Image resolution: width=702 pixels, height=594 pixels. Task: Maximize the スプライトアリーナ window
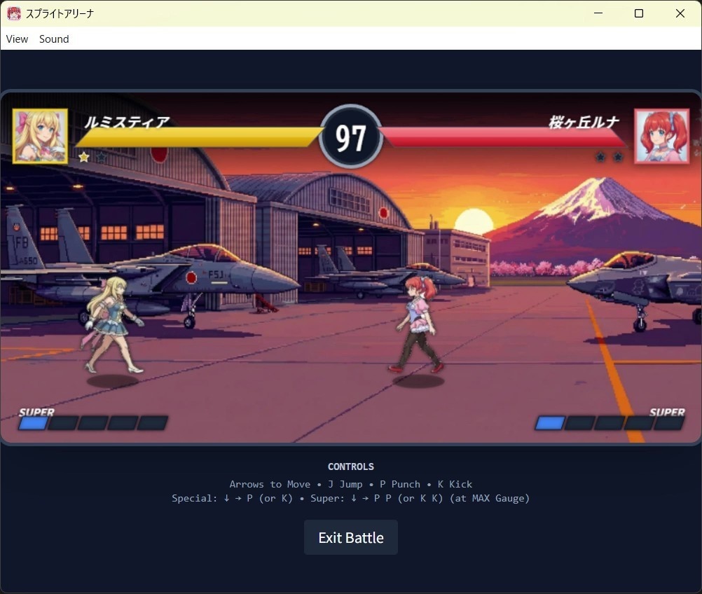tap(638, 13)
